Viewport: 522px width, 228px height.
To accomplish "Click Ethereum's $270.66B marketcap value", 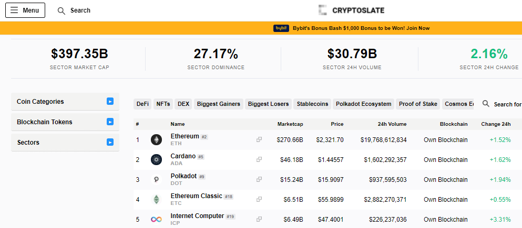I will pyautogui.click(x=290, y=140).
